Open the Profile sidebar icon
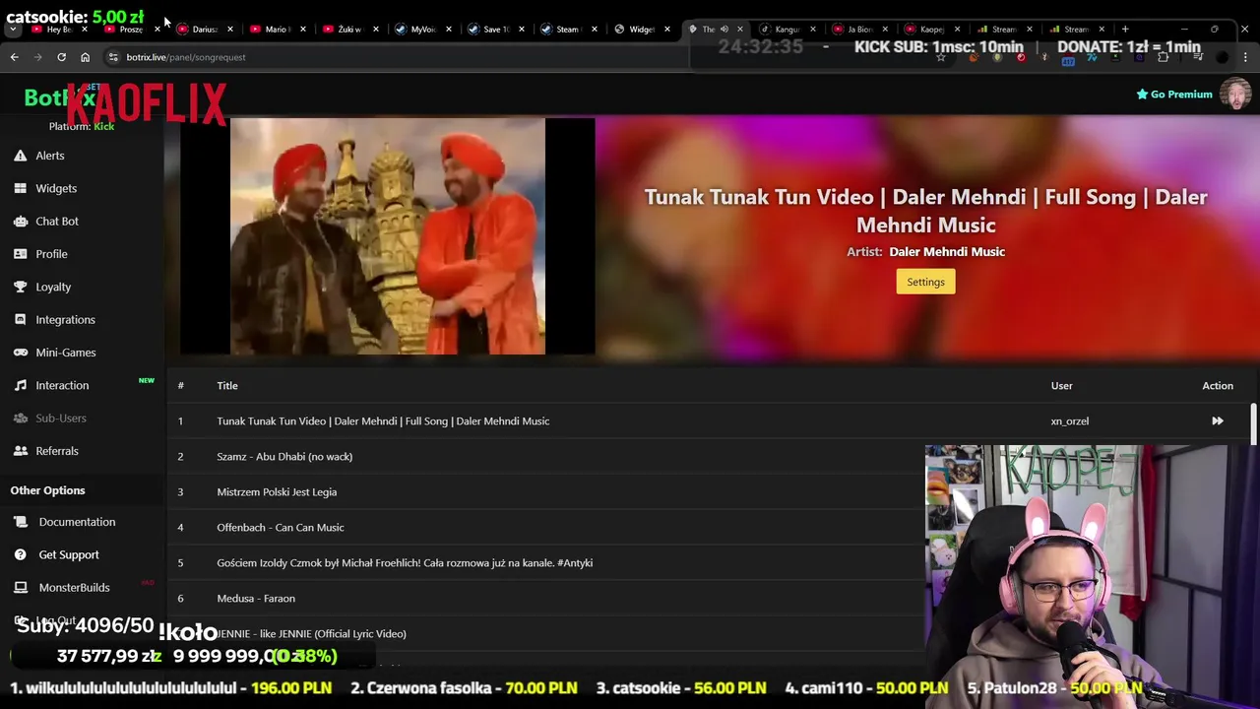The image size is (1260, 709). click(20, 254)
